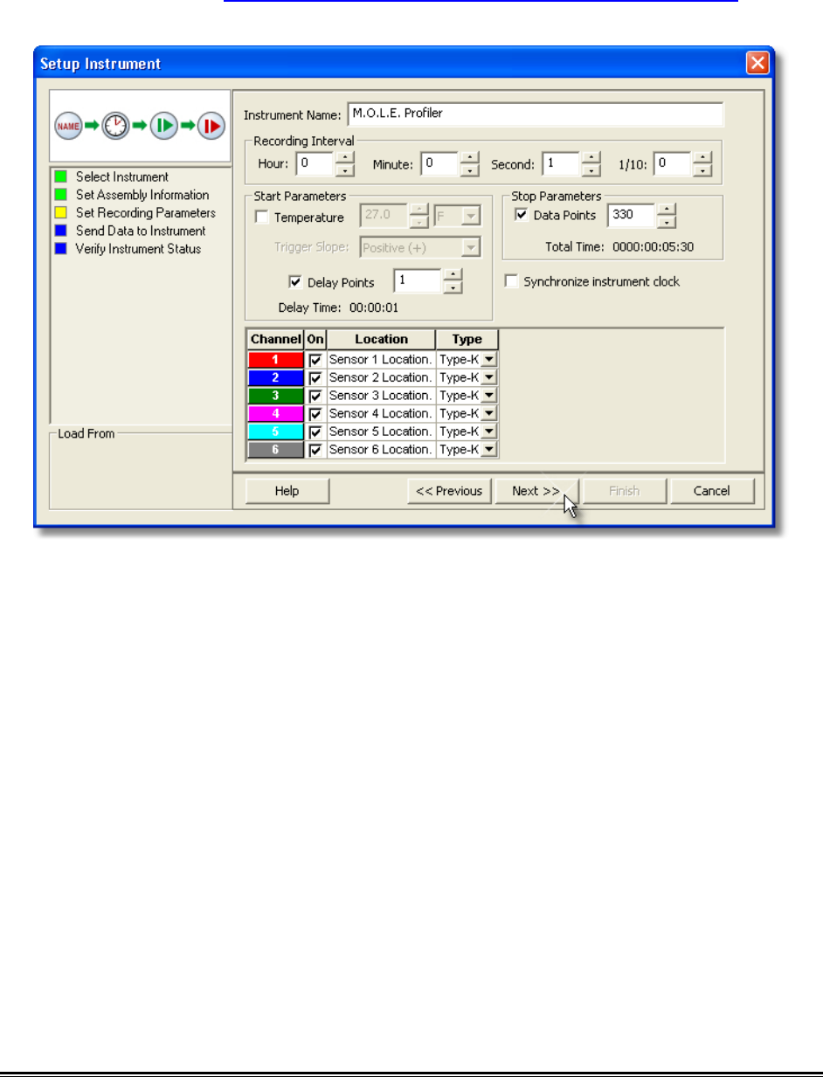The width and height of the screenshot is (823, 1077).
Task: Toggle channel 2 On checkbox
Action: (315, 377)
